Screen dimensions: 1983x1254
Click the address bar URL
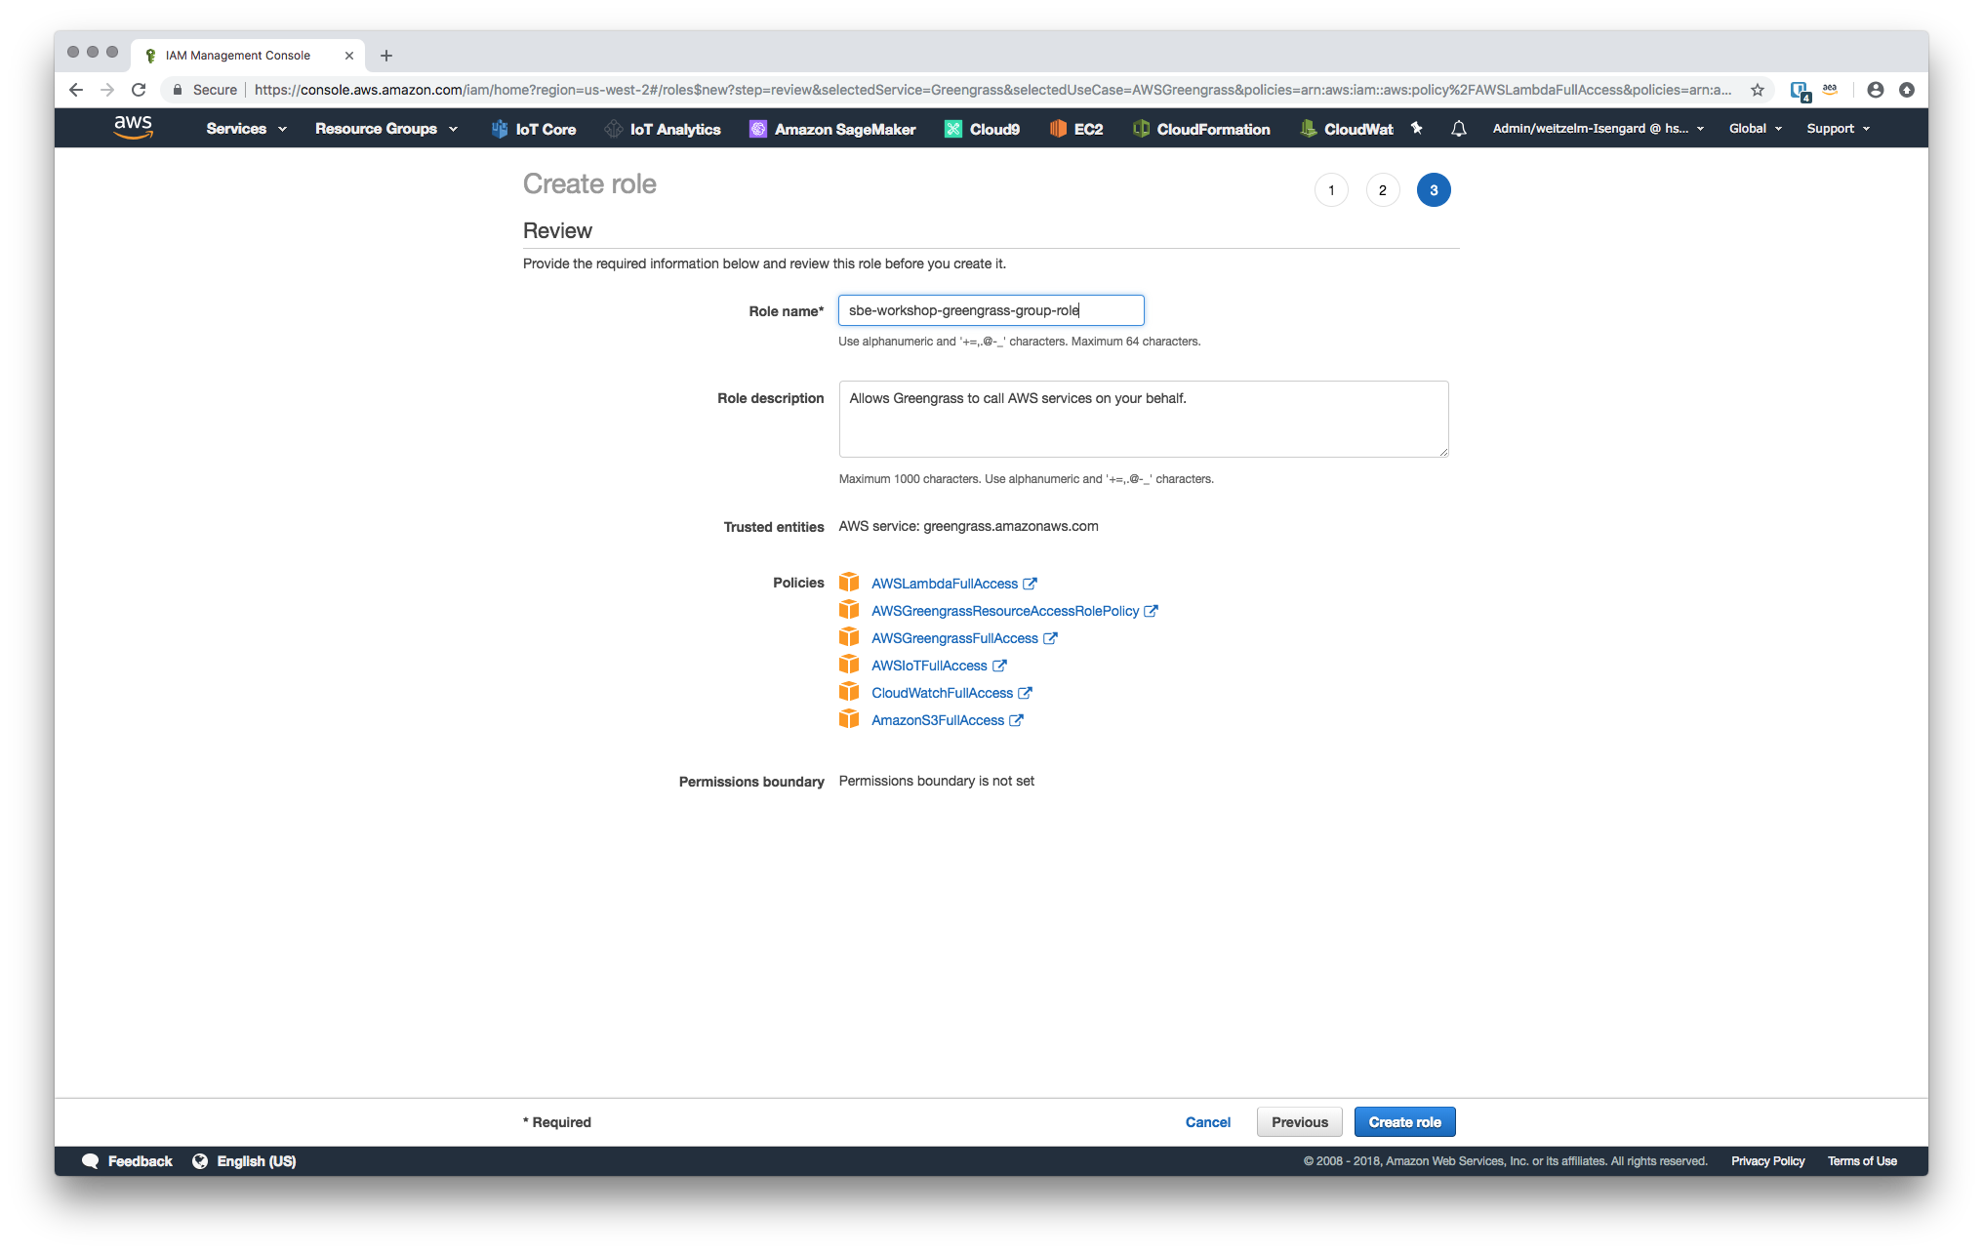[x=992, y=90]
